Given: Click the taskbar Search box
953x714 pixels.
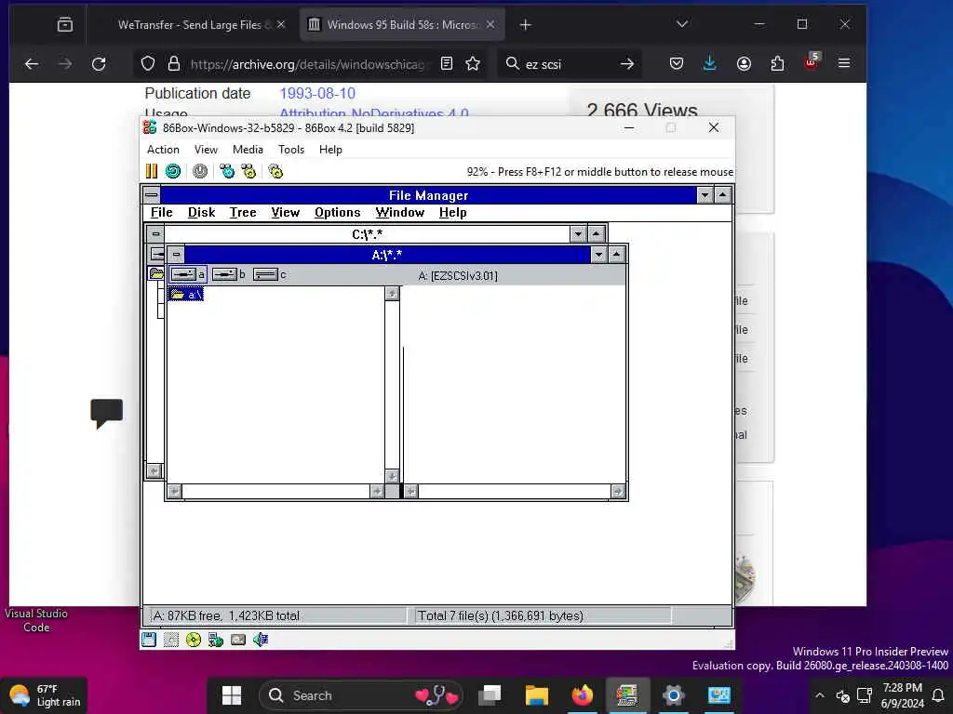Looking at the screenshot, I should coord(361,695).
